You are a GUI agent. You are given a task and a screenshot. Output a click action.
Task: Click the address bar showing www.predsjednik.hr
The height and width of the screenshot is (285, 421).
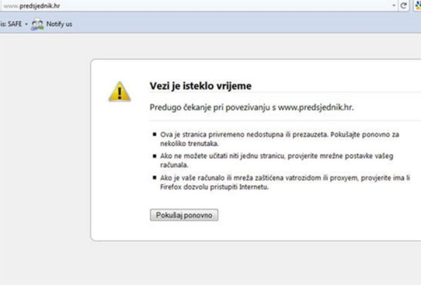pos(198,6)
